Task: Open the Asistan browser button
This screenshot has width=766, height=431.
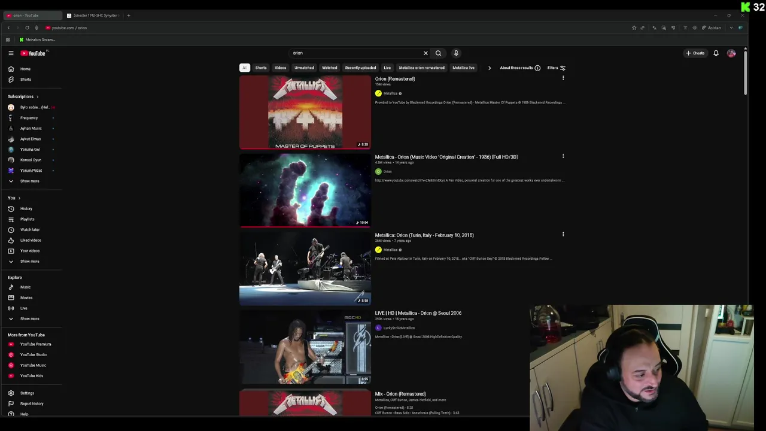Action: [x=712, y=28]
